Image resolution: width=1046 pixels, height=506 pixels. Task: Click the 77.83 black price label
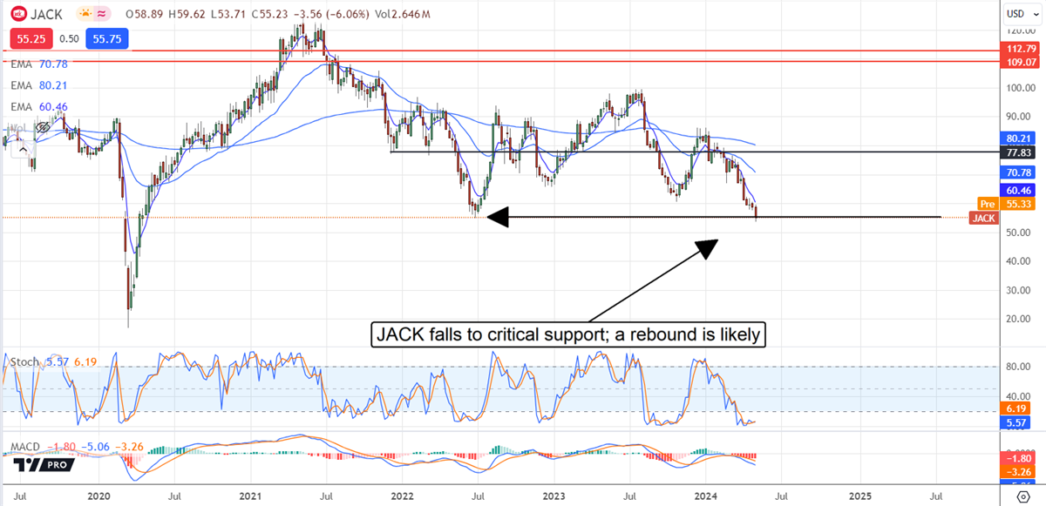coord(1020,152)
